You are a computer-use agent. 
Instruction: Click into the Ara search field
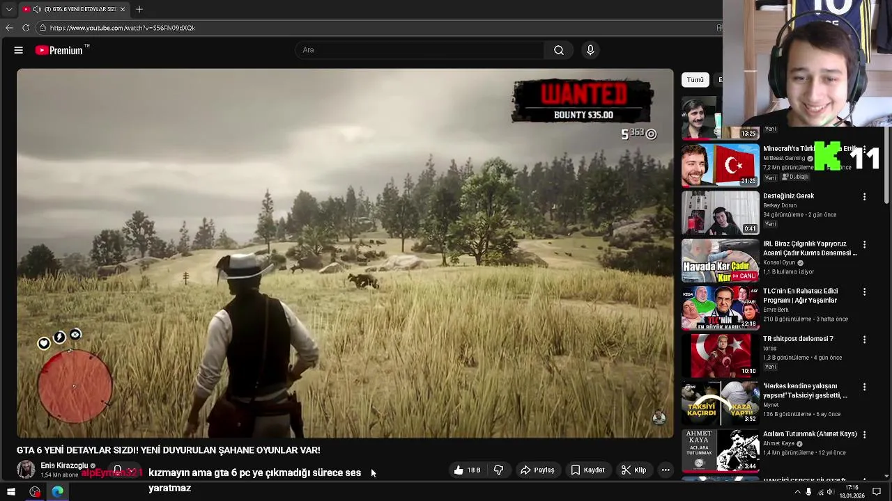coord(420,50)
